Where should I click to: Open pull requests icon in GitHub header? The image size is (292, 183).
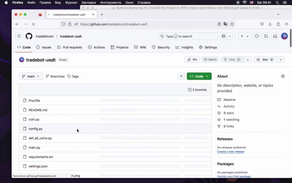(266, 36)
